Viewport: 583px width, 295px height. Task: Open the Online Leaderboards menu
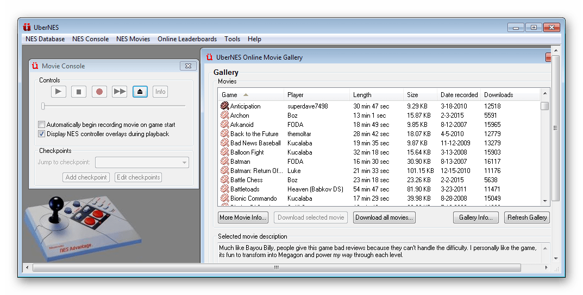pyautogui.click(x=187, y=39)
